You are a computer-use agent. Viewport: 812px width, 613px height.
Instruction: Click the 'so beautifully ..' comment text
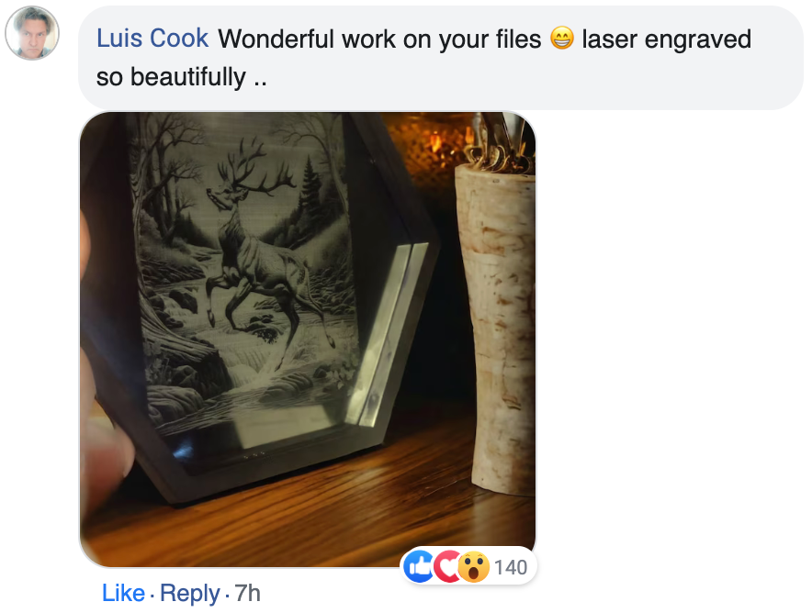pos(182,77)
